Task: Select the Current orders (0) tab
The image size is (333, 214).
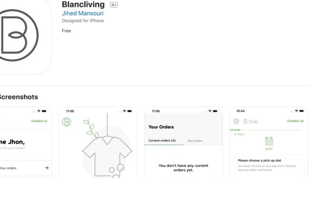Action: pos(162,141)
